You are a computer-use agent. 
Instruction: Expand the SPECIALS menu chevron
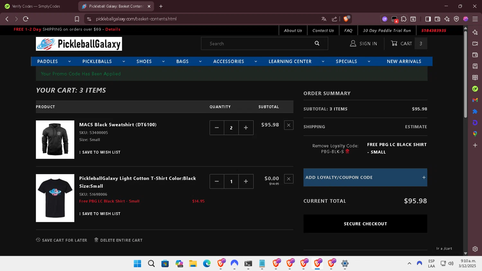tap(369, 61)
